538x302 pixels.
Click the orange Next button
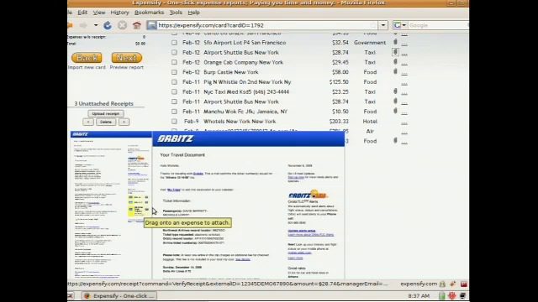pyautogui.click(x=127, y=58)
